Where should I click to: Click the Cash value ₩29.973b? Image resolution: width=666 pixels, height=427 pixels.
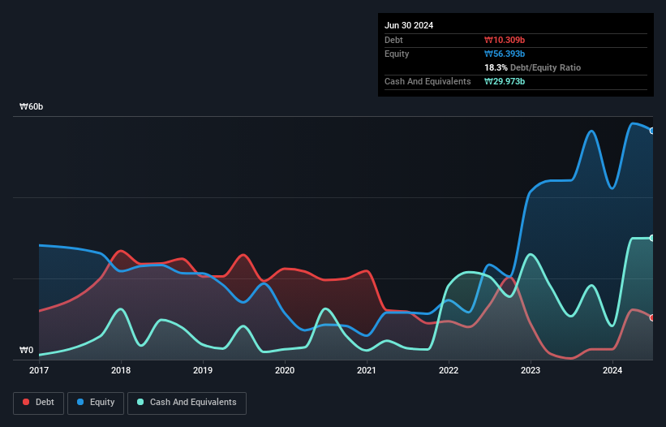pyautogui.click(x=505, y=81)
